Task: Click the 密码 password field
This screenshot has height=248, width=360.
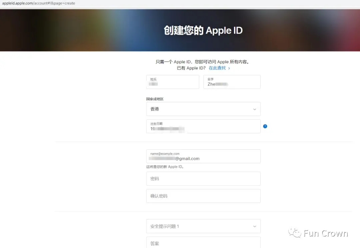Action: point(203,178)
